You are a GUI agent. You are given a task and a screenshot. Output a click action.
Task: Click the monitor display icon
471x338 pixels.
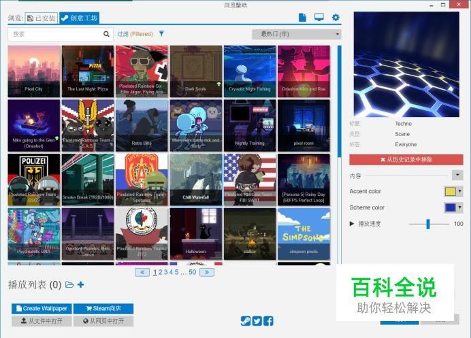coord(319,18)
